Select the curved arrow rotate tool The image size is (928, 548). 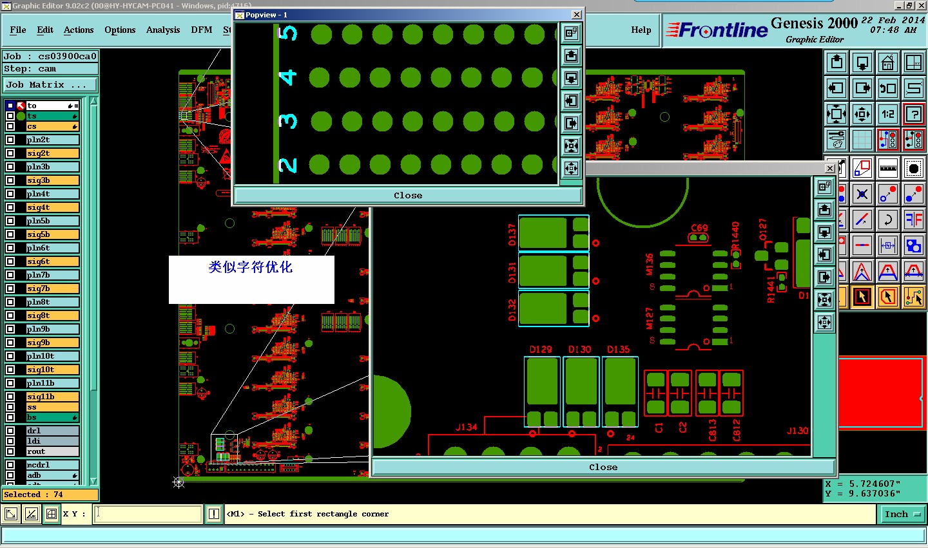pyautogui.click(x=888, y=220)
